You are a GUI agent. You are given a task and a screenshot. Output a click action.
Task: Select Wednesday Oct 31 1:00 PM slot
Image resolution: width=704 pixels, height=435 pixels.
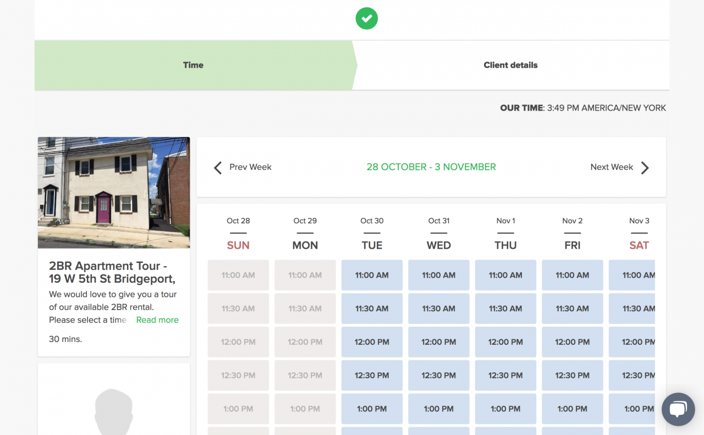click(x=439, y=409)
